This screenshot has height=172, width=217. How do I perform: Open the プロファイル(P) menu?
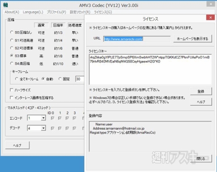pos(57,12)
